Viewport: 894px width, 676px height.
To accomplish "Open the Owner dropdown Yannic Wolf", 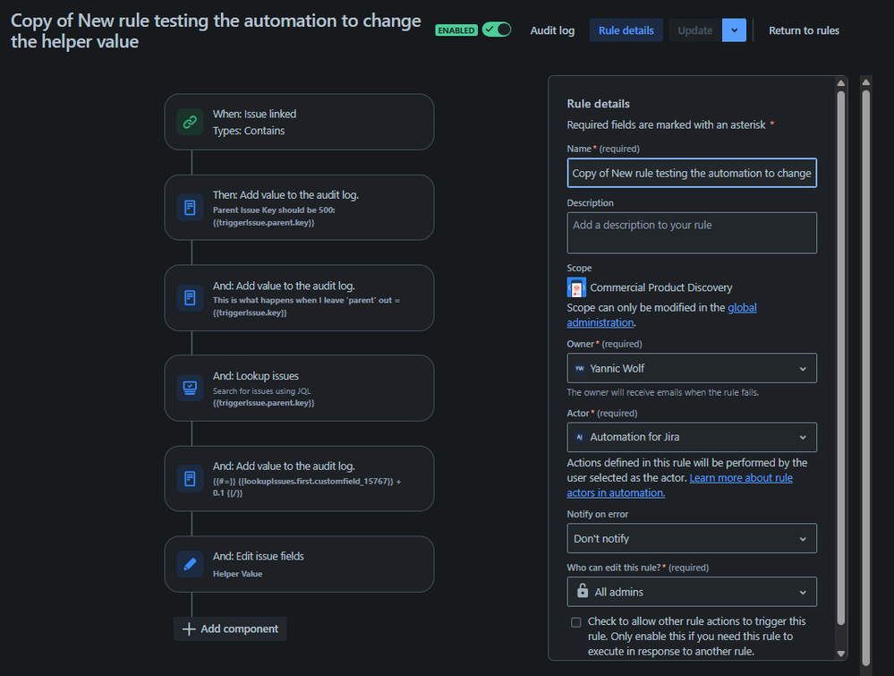I will click(692, 369).
